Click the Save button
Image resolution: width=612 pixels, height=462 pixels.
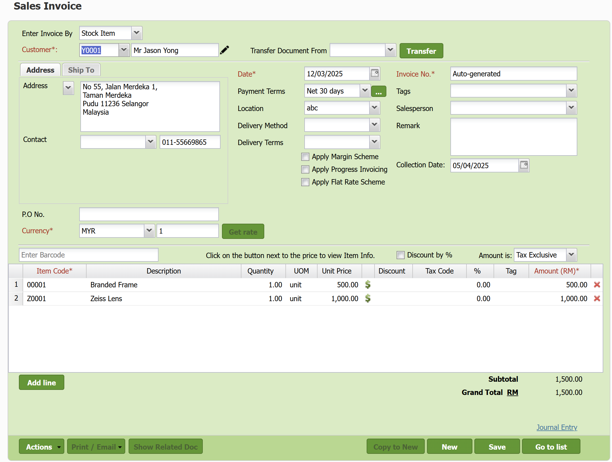pyautogui.click(x=497, y=447)
